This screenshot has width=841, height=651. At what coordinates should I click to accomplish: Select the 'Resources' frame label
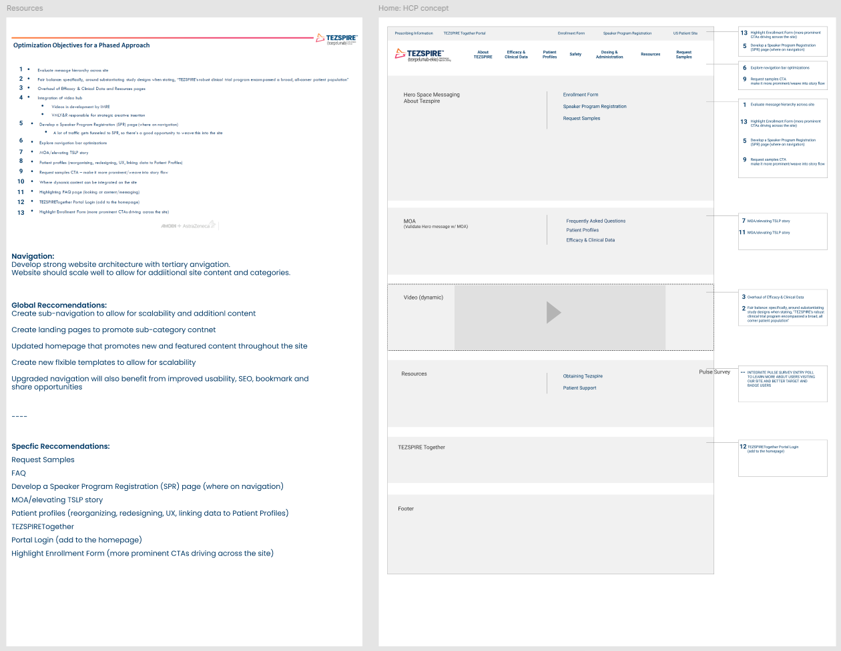25,8
